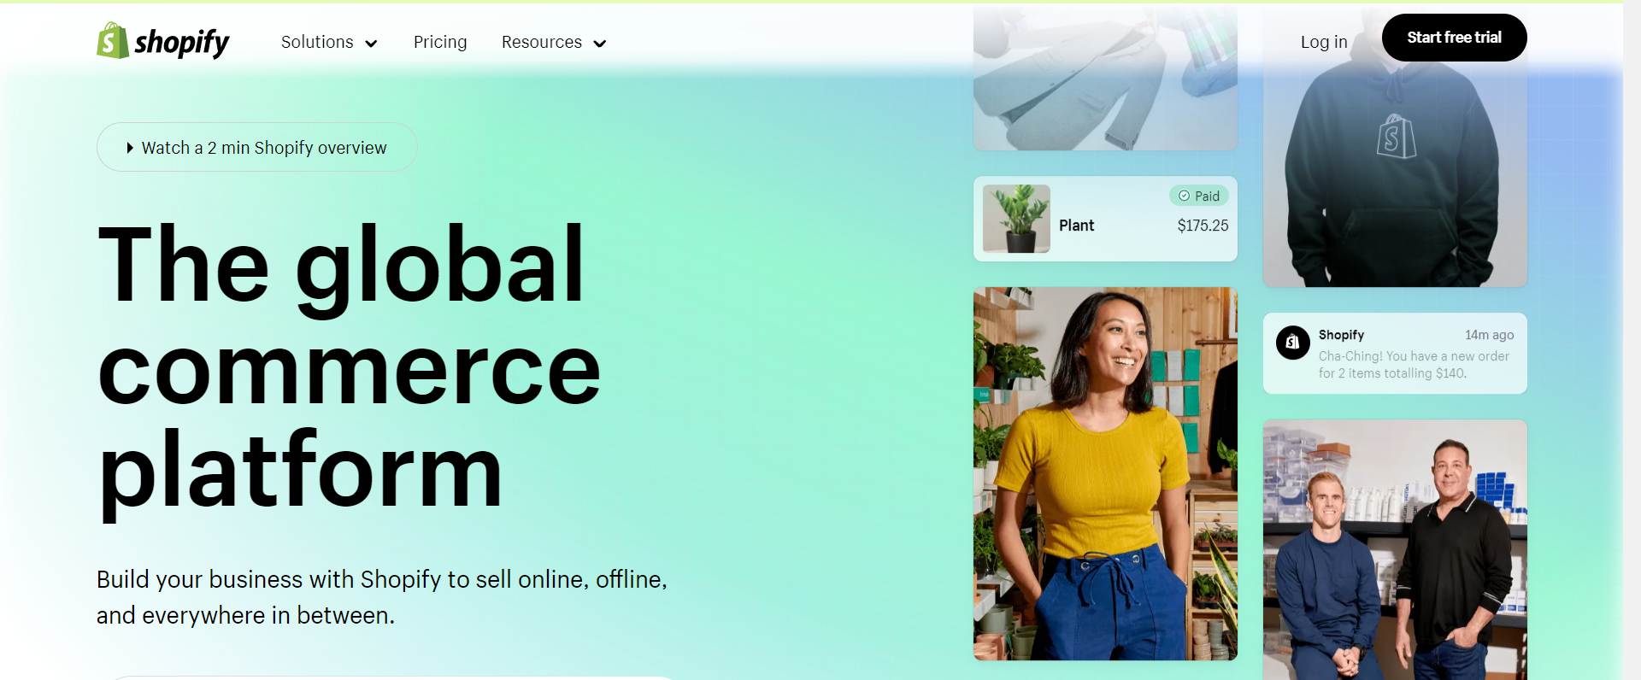Click the play triangle icon
This screenshot has width=1641, height=680.
(x=130, y=148)
